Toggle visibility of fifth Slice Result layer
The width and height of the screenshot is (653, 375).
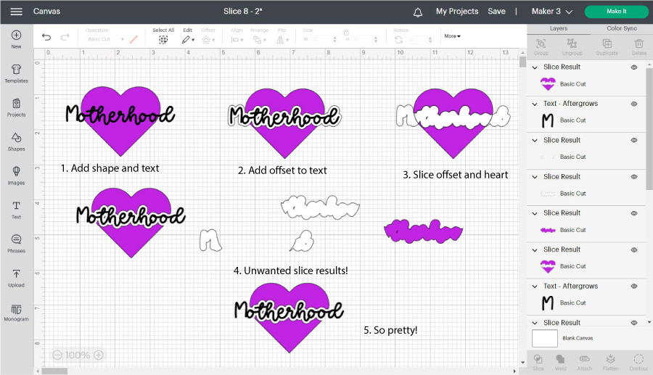(x=634, y=250)
